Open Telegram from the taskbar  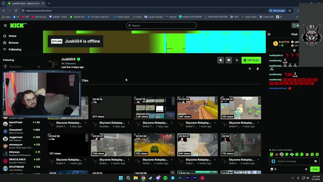pos(173,178)
